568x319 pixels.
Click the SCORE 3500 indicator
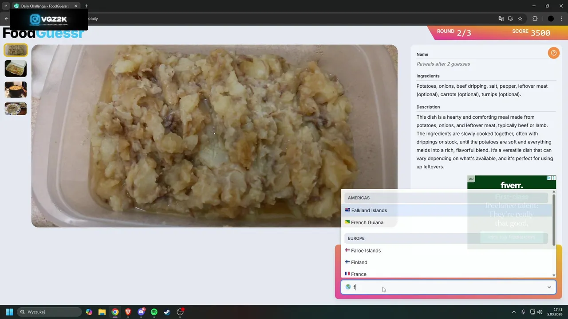pyautogui.click(x=531, y=33)
